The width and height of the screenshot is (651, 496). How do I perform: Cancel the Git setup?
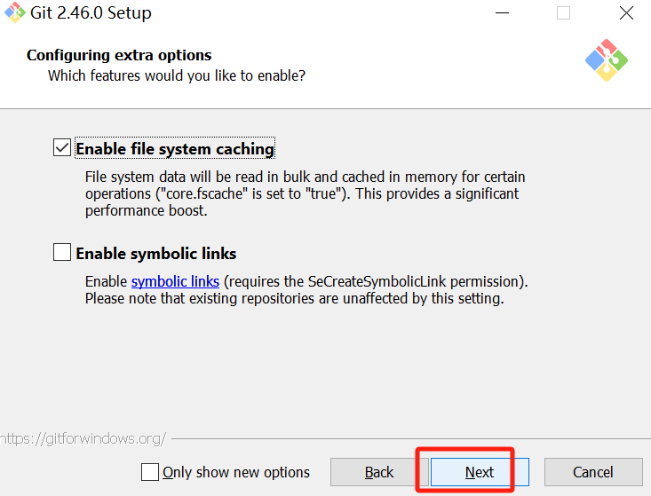(593, 472)
